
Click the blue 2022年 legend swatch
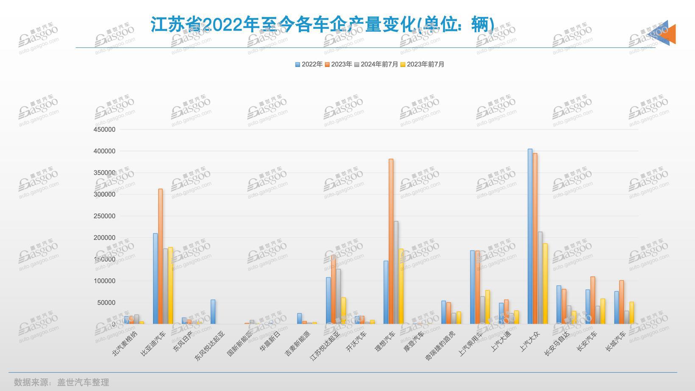point(298,64)
